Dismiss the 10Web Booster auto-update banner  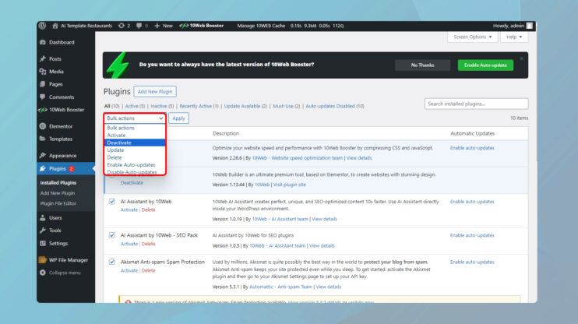(x=522, y=58)
